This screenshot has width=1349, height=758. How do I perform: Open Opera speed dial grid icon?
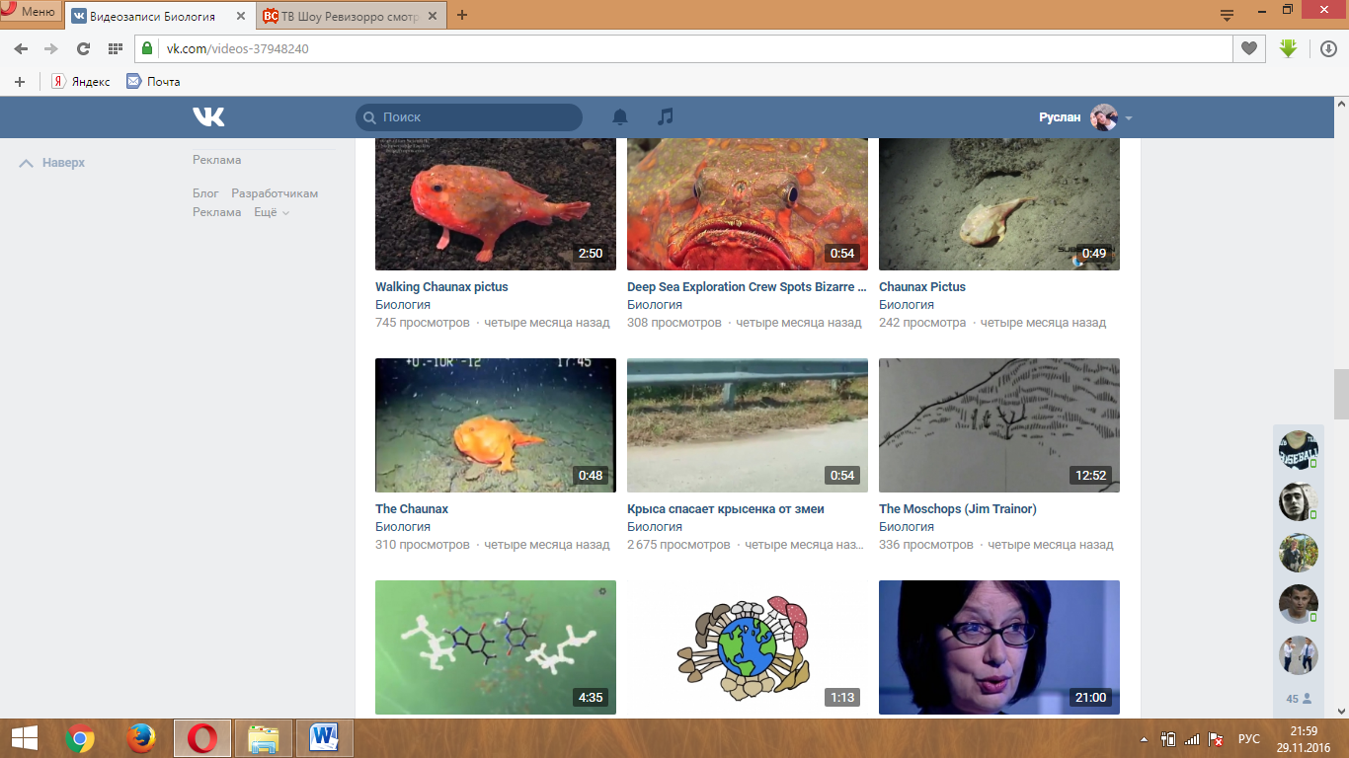click(x=115, y=48)
